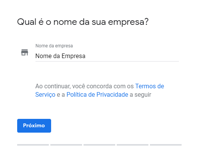Click the empty right side of the name field
Image resolution: width=198 pixels, height=159 pixels.
pos(132,56)
